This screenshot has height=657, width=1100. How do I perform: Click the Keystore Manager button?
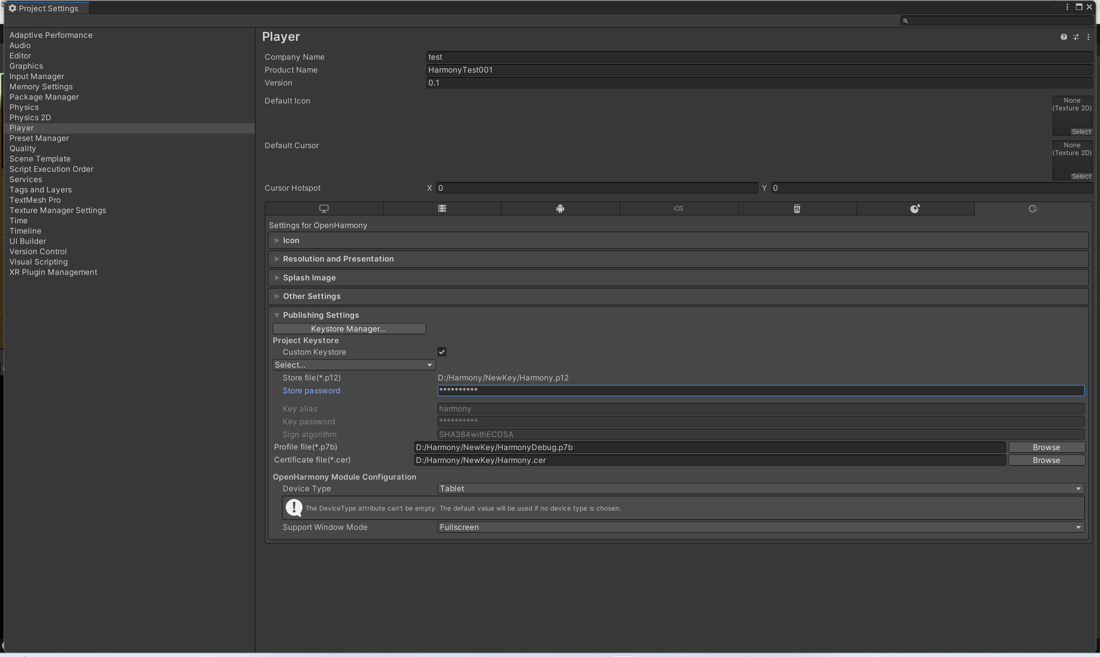(349, 328)
